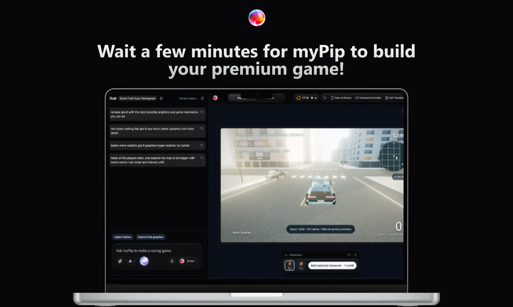Select the second character thumbnail
Screen dimensions: 513x307
pos(301,265)
